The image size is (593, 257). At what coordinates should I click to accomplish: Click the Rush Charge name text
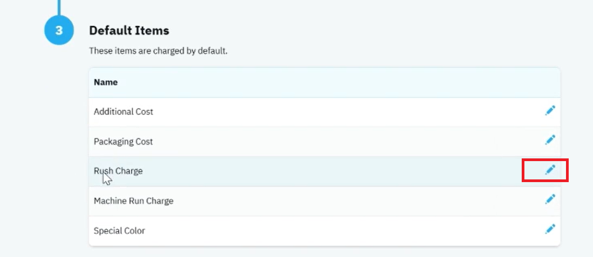(x=118, y=171)
